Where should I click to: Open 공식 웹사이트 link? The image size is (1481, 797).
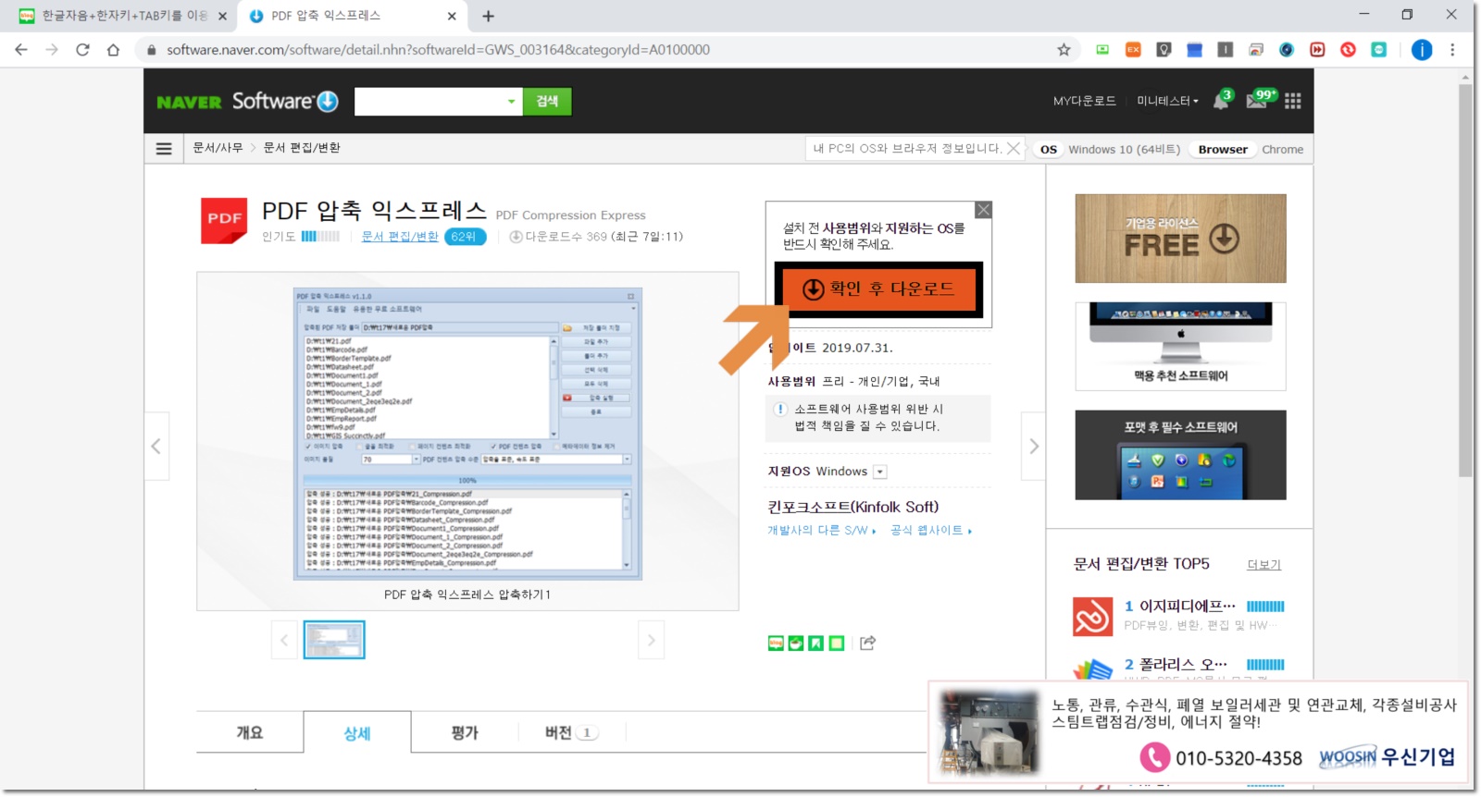click(x=931, y=531)
